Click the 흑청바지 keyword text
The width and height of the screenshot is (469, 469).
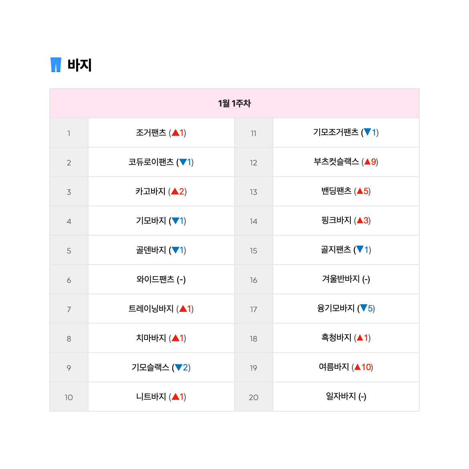coord(336,338)
